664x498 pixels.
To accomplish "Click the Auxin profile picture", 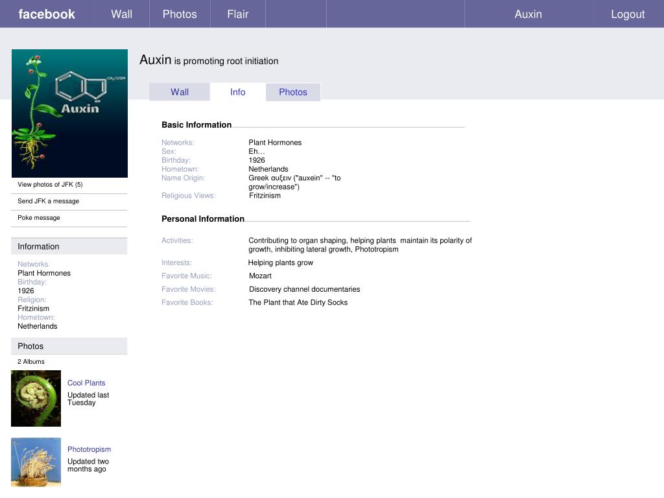I will point(69,113).
